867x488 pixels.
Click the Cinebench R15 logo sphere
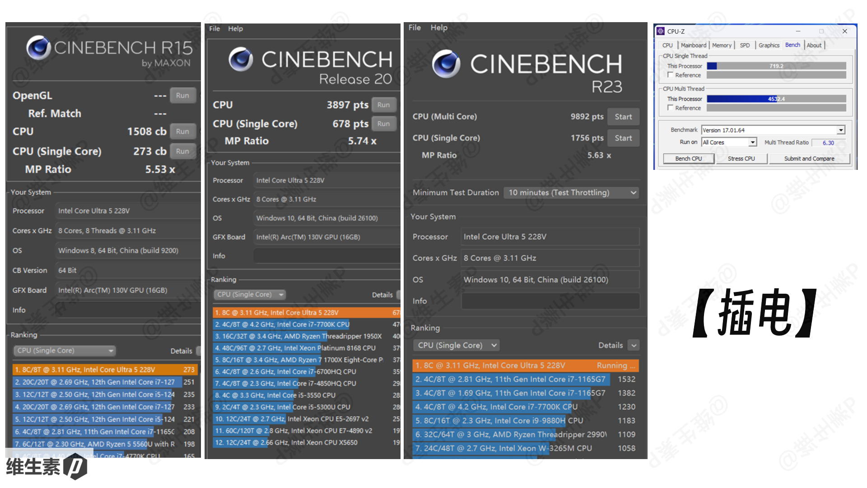(38, 48)
